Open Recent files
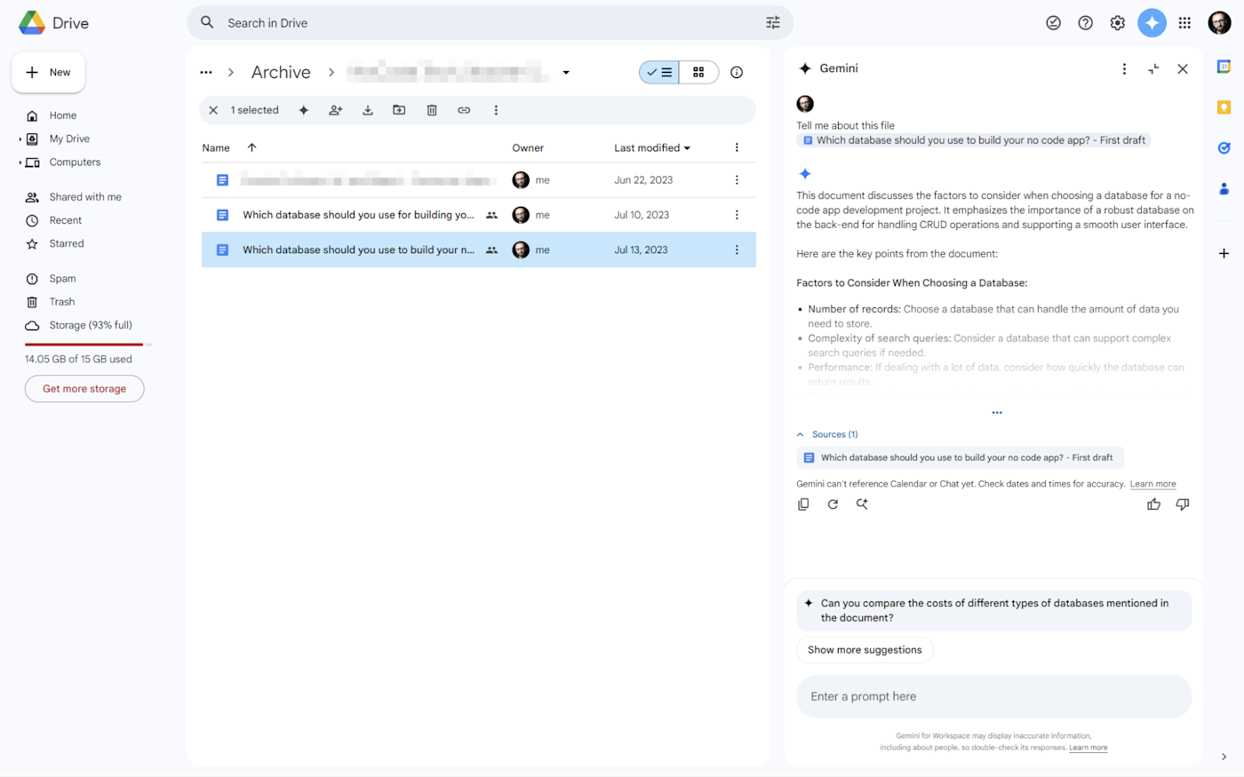The image size is (1244, 777). click(65, 220)
